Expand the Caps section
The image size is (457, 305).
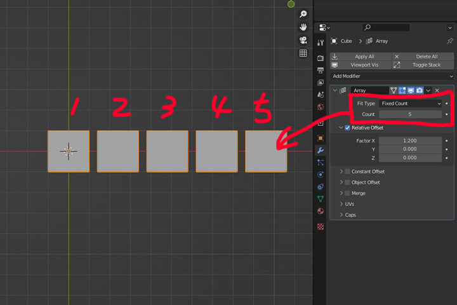coord(341,215)
